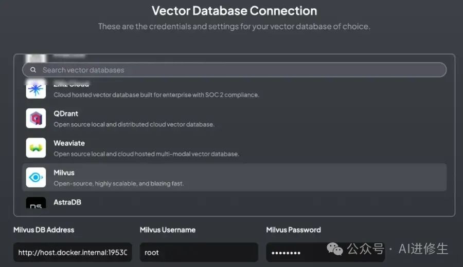Choose the AstraDB list entry
This screenshot has height=267, width=463.
67,202
